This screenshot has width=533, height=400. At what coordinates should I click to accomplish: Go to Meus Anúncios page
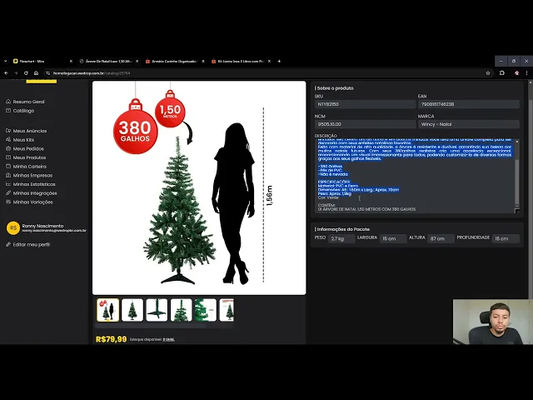[30, 131]
